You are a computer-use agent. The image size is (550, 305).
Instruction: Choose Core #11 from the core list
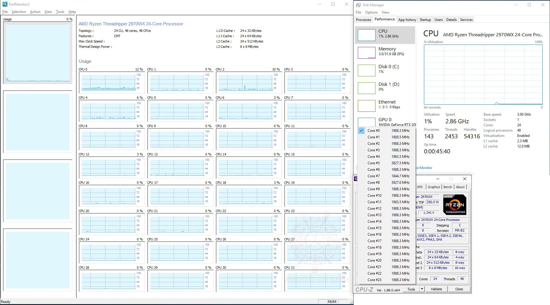(386, 202)
